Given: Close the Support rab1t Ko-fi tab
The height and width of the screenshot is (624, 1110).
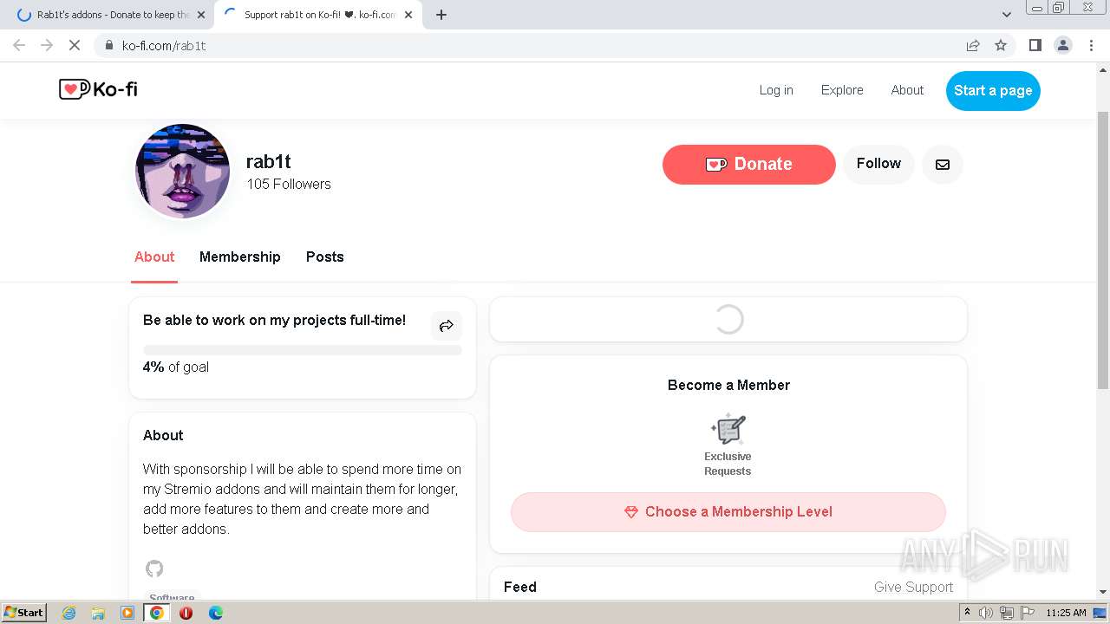Looking at the screenshot, I should click(x=408, y=15).
